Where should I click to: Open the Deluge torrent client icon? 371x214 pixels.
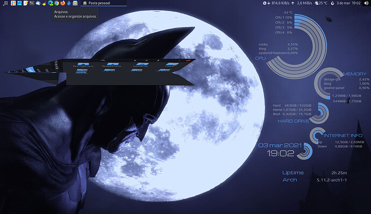(69, 3)
